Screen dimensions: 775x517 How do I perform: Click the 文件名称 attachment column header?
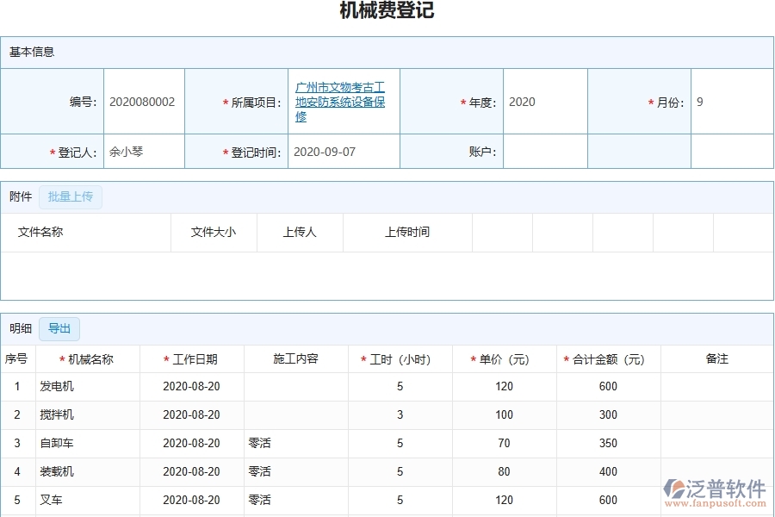coord(40,232)
